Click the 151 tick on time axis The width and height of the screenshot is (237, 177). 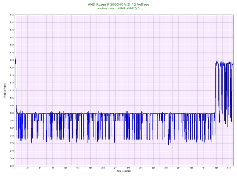click(78, 168)
